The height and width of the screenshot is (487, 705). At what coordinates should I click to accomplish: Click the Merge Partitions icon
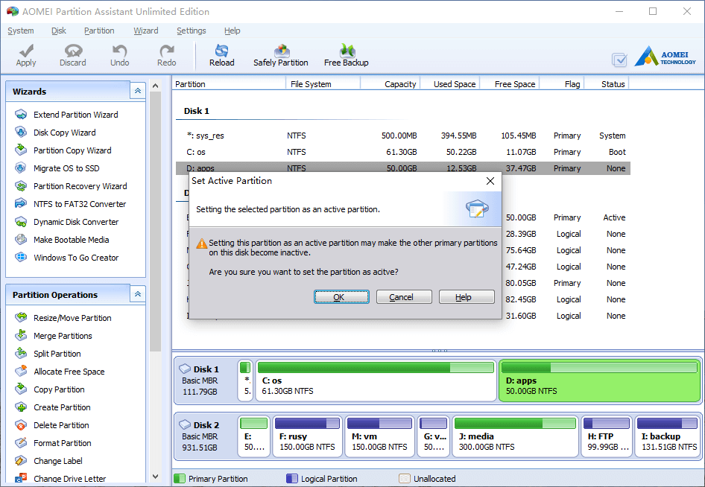[21, 336]
